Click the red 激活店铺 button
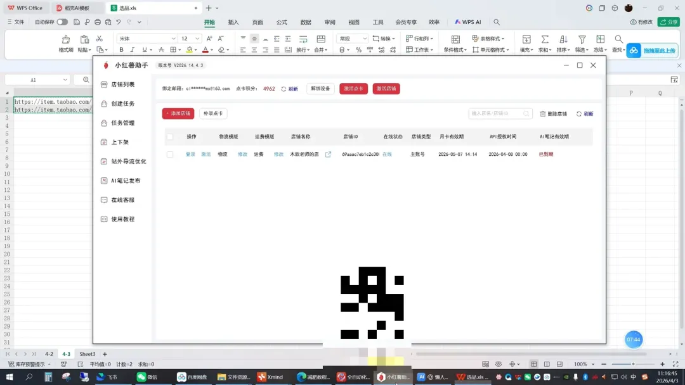Viewport: 685px width, 385px height. click(386, 89)
